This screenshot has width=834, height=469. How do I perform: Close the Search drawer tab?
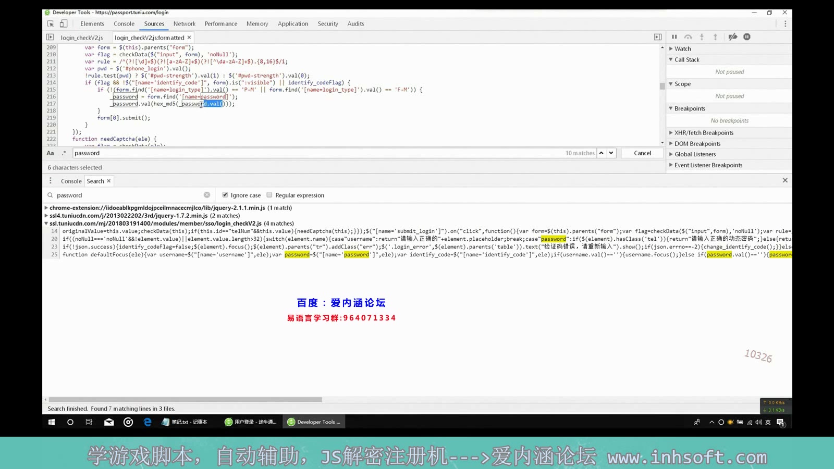coord(108,181)
